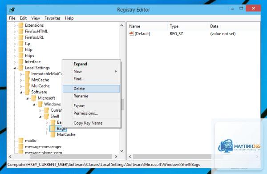The image size is (267, 174).
Task: Collapse the Software key arrow
Action: (21, 92)
